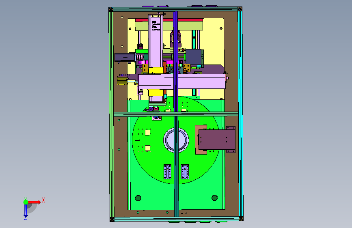Select the upper yellow square on the turntable
The image size is (352, 228).
tap(147, 133)
